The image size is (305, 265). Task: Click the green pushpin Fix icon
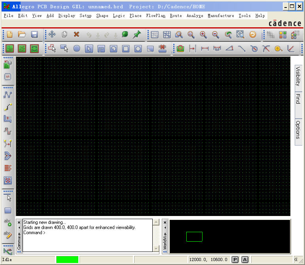(x=137, y=34)
